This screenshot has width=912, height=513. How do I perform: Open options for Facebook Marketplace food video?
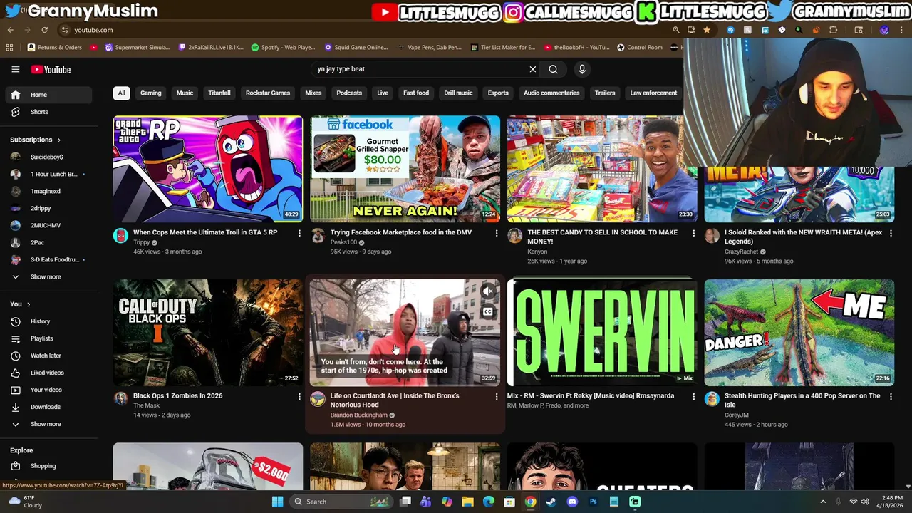click(497, 233)
